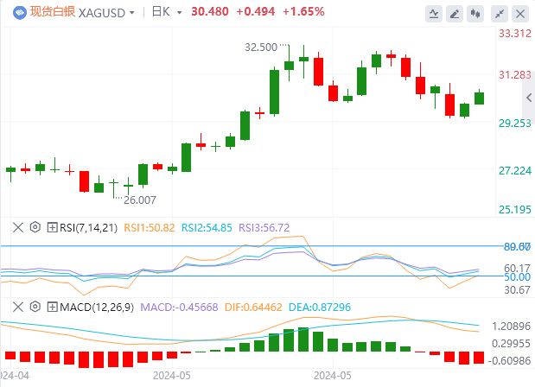535x387 pixels.
Task: Click the RSI1:50.82 value
Action: coord(150,228)
